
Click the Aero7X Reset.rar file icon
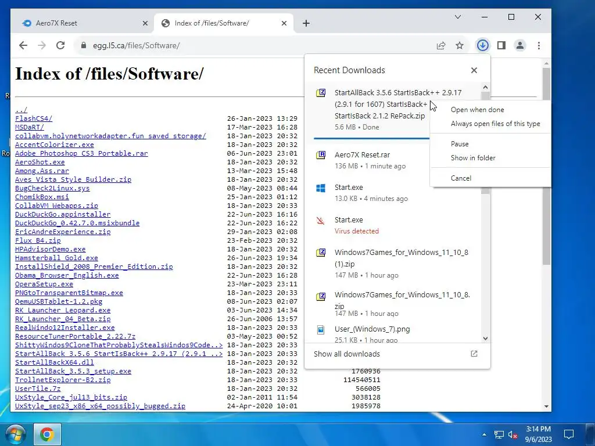[x=321, y=155]
